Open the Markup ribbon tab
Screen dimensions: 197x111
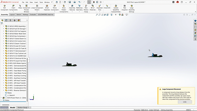(x=25, y=14)
